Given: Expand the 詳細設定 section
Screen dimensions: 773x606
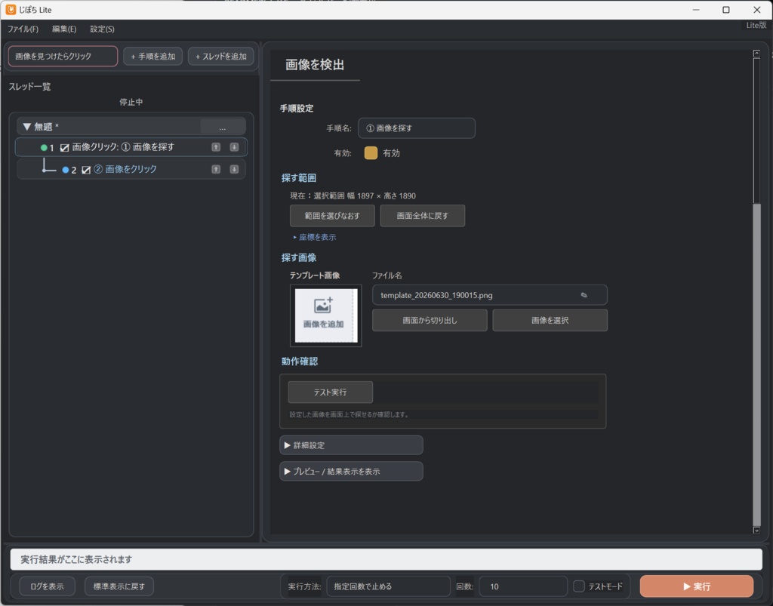Looking at the screenshot, I should pyautogui.click(x=351, y=445).
